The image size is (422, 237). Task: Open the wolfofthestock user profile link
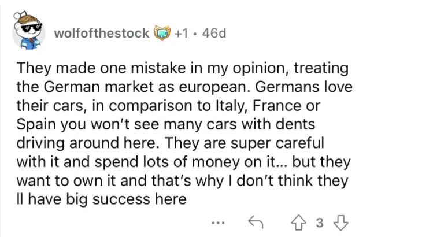(101, 33)
